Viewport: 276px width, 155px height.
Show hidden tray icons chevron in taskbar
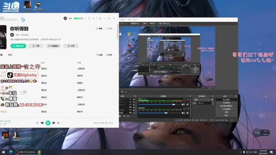(x=240, y=152)
